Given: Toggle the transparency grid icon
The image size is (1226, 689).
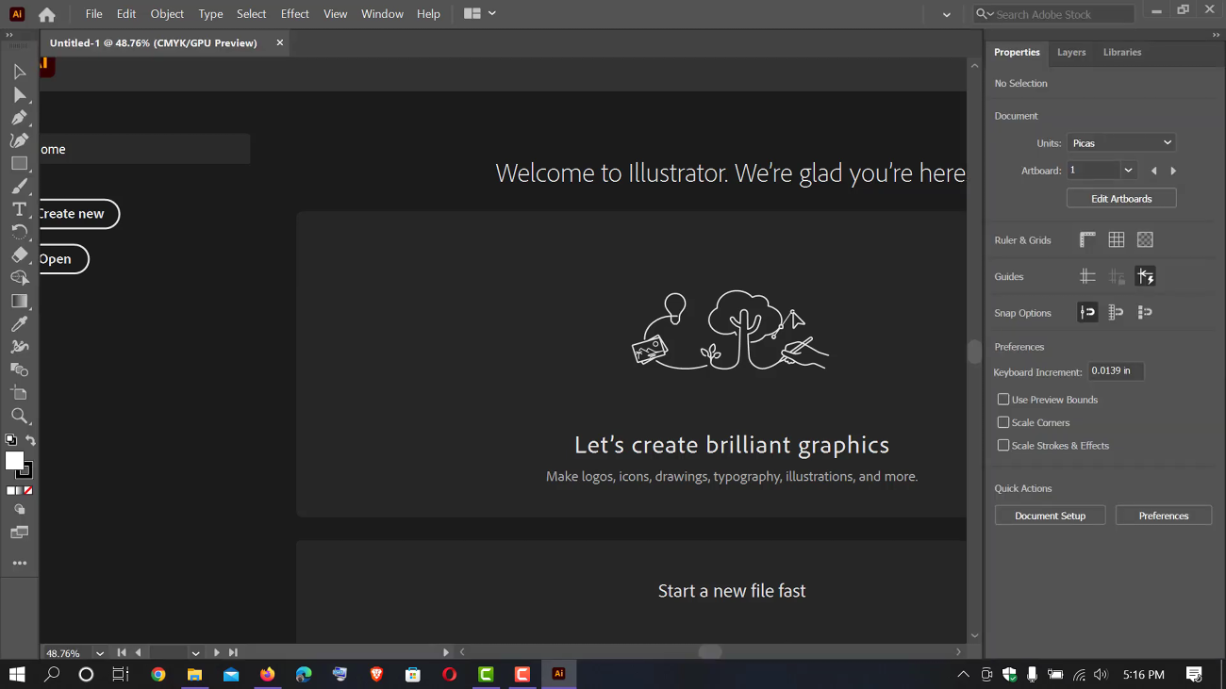Looking at the screenshot, I should 1145,240.
